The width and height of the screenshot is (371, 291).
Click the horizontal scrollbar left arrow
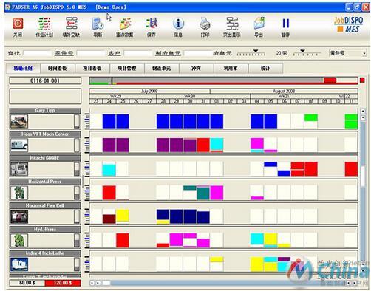click(92, 283)
